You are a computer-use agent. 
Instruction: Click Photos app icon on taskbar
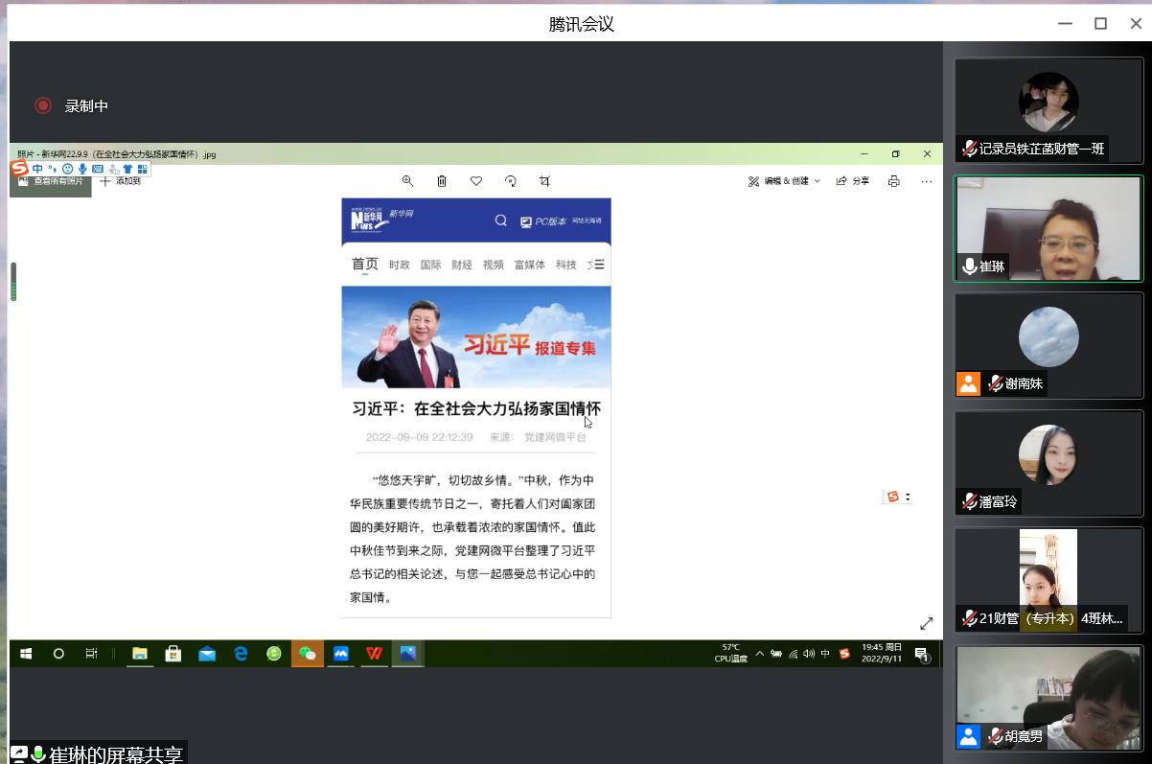[x=407, y=654]
